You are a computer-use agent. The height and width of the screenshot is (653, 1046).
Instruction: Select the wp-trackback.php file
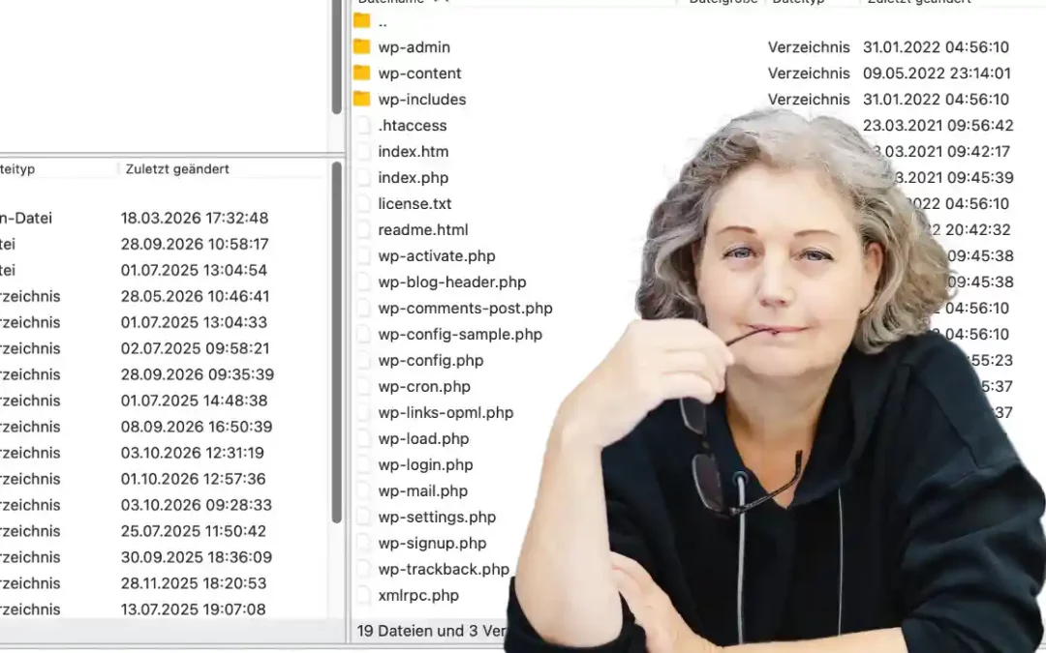click(444, 569)
